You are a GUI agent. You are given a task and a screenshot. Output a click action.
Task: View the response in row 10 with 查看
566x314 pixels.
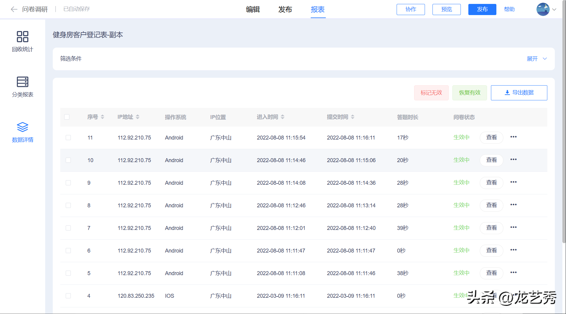point(492,160)
